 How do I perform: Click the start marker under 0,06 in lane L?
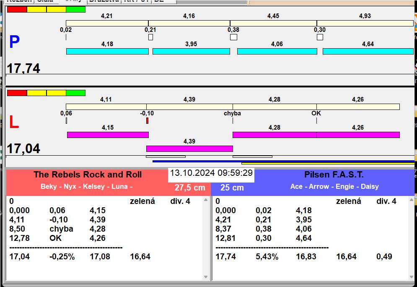click(67, 120)
